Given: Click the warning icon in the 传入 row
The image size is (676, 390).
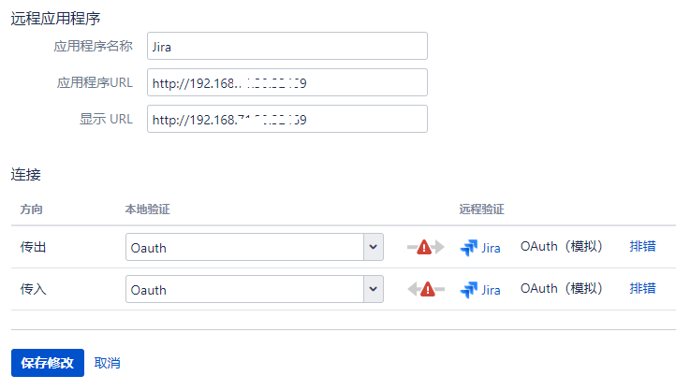Looking at the screenshot, I should [x=427, y=290].
